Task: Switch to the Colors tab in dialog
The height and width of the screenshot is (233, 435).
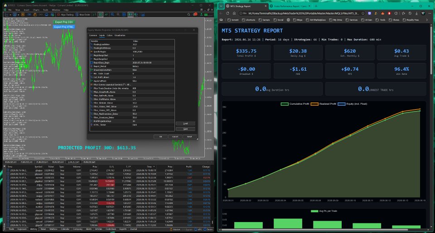Action: point(109,35)
